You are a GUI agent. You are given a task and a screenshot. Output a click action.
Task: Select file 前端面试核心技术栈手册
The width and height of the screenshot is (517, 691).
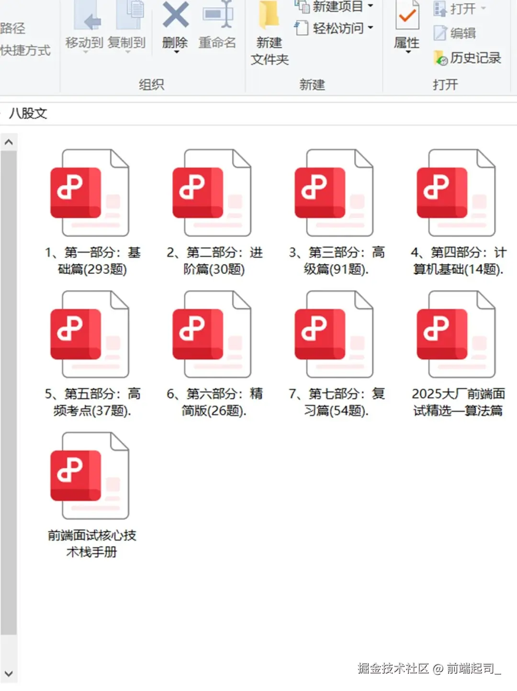(x=90, y=476)
